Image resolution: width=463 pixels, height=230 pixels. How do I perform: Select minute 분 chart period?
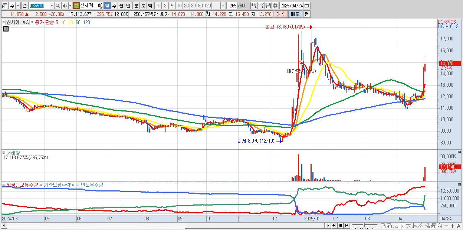click(136, 6)
